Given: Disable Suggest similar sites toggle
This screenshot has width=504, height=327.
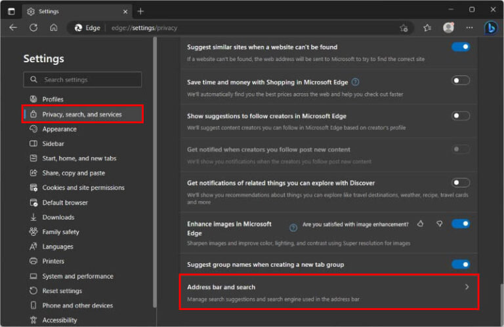Looking at the screenshot, I should point(461,47).
